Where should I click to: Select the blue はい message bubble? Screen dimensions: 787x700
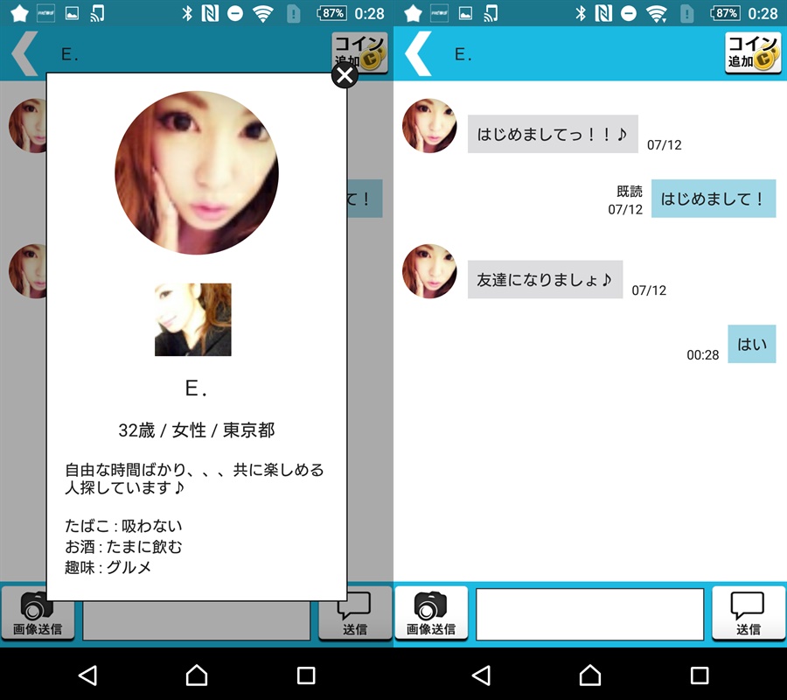click(752, 344)
